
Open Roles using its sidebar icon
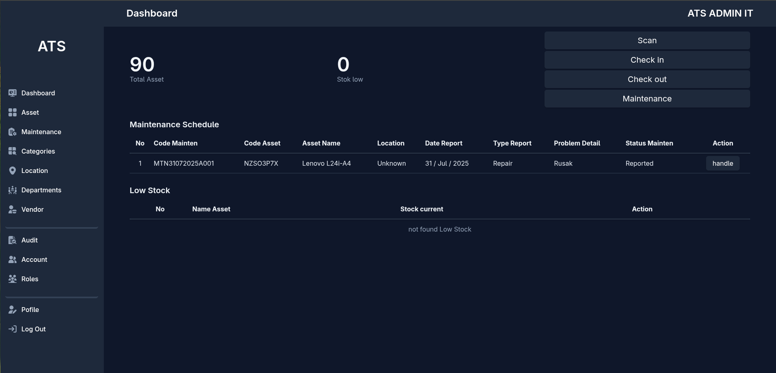(x=13, y=278)
